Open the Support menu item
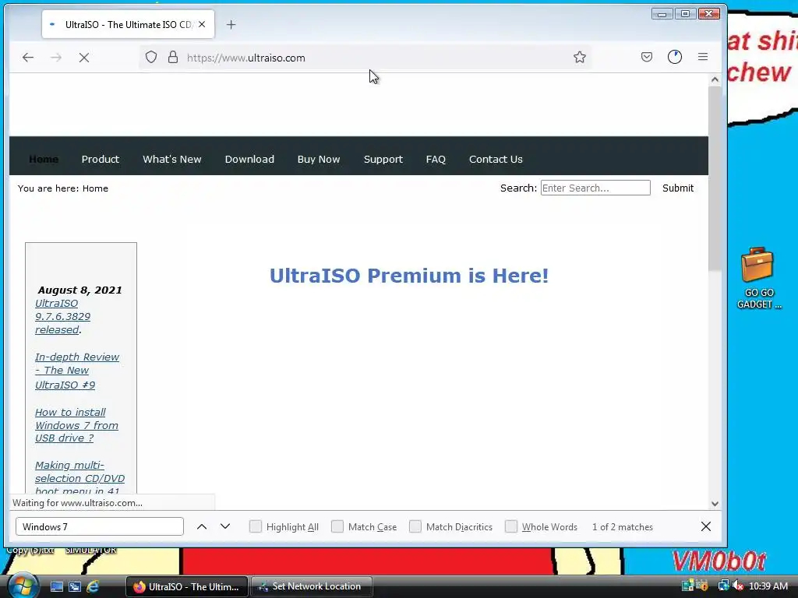Viewport: 798px width, 598px height. (x=383, y=159)
